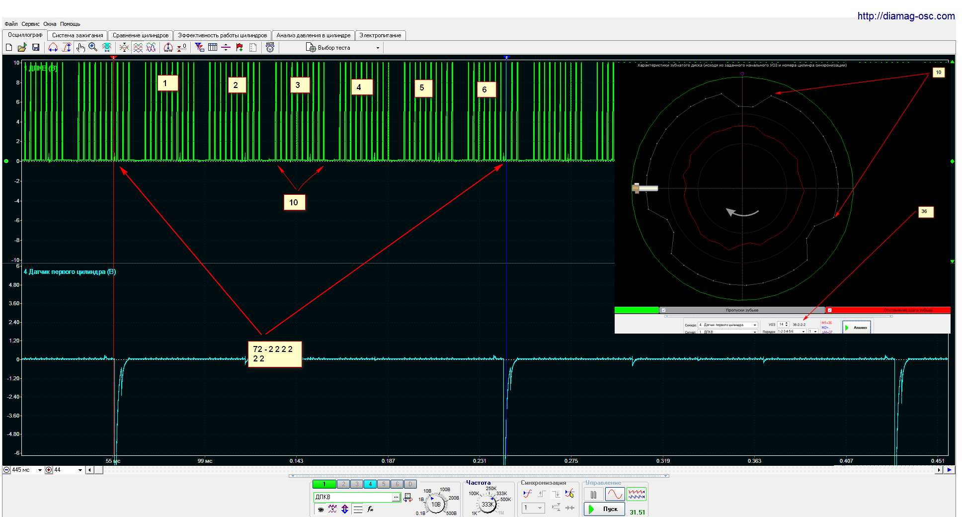The image size is (962, 517).
Task: Toggle the overlapped channels view icon
Action: tap(151, 47)
